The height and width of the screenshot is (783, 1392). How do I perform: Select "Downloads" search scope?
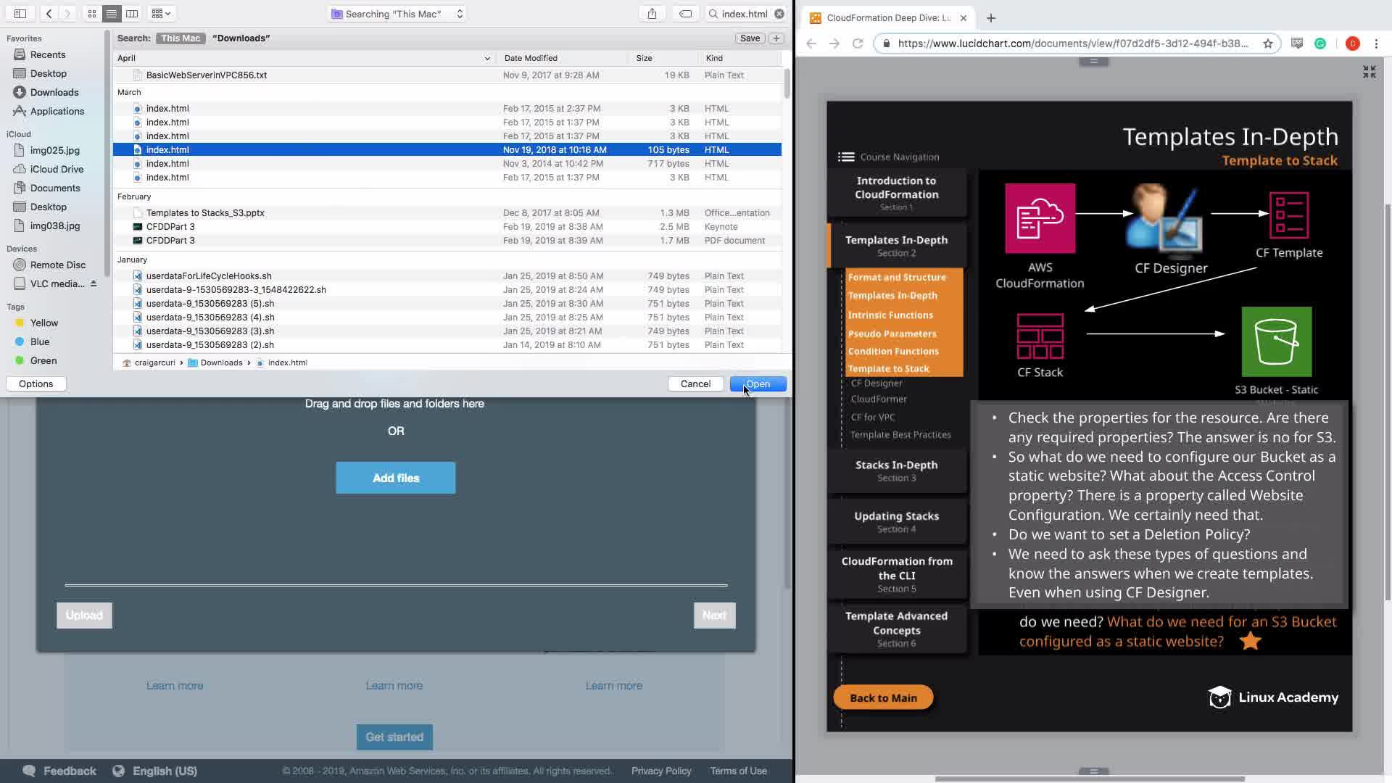[x=241, y=38]
